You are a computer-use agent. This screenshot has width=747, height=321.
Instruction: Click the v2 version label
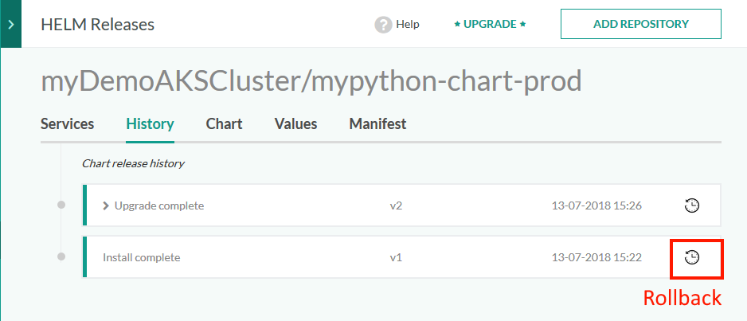[396, 206]
